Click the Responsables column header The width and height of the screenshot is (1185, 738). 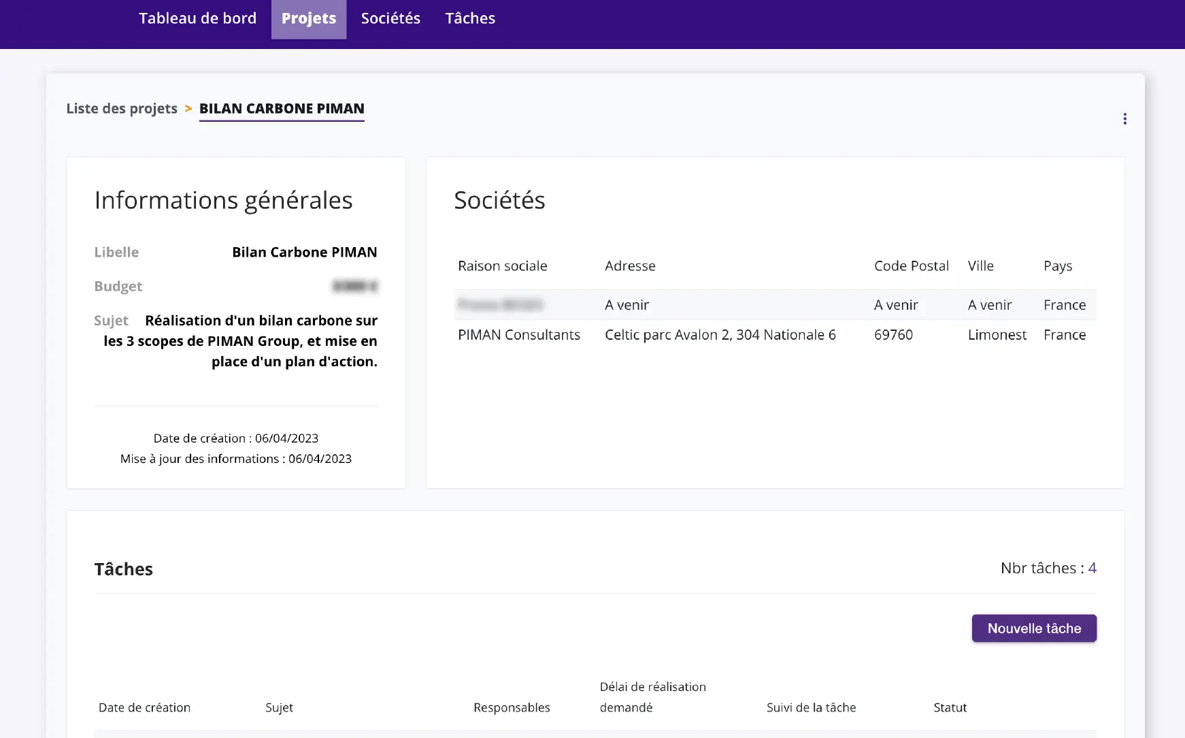pos(512,708)
